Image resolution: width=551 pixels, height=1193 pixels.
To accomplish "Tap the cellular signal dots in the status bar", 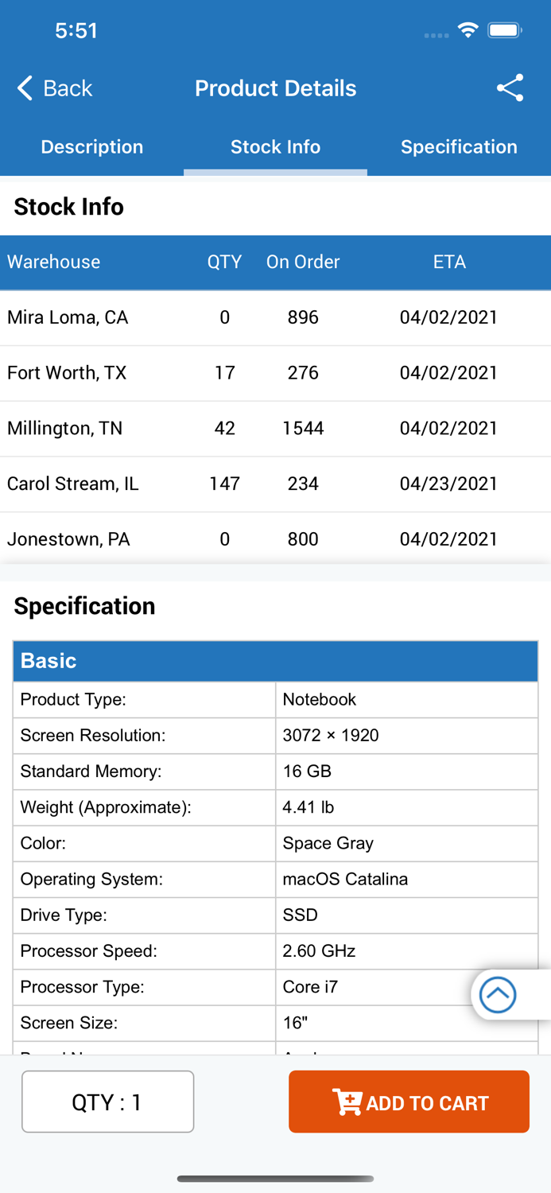I will click(436, 35).
